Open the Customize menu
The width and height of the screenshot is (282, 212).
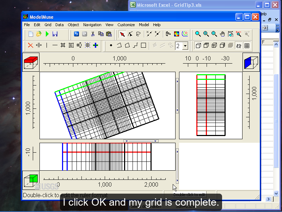[x=126, y=25]
